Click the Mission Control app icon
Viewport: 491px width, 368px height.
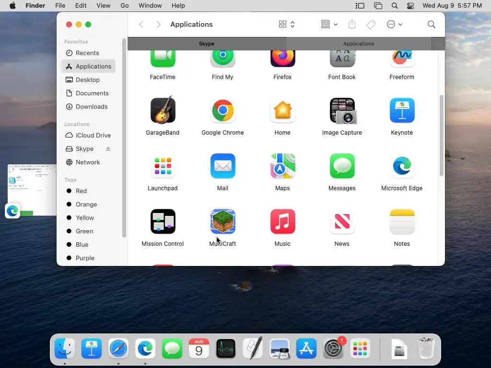click(x=163, y=221)
